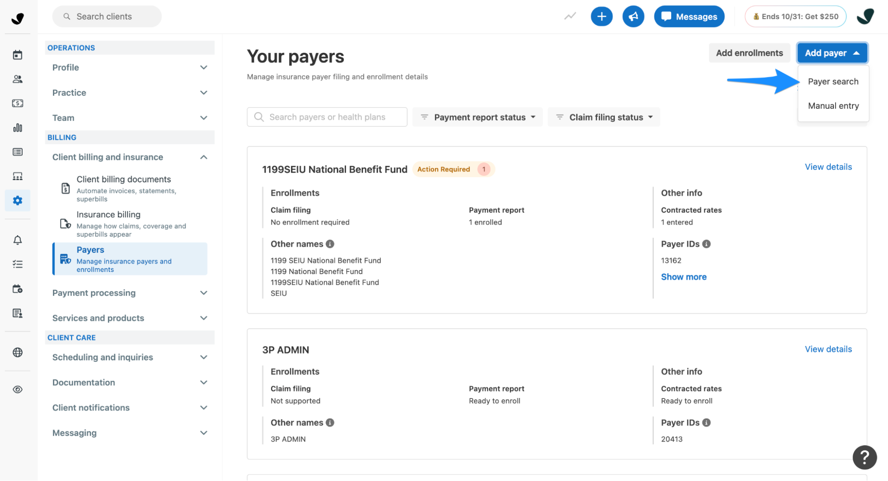Click the info icon beside 1199SEIU Other names

tap(330, 244)
